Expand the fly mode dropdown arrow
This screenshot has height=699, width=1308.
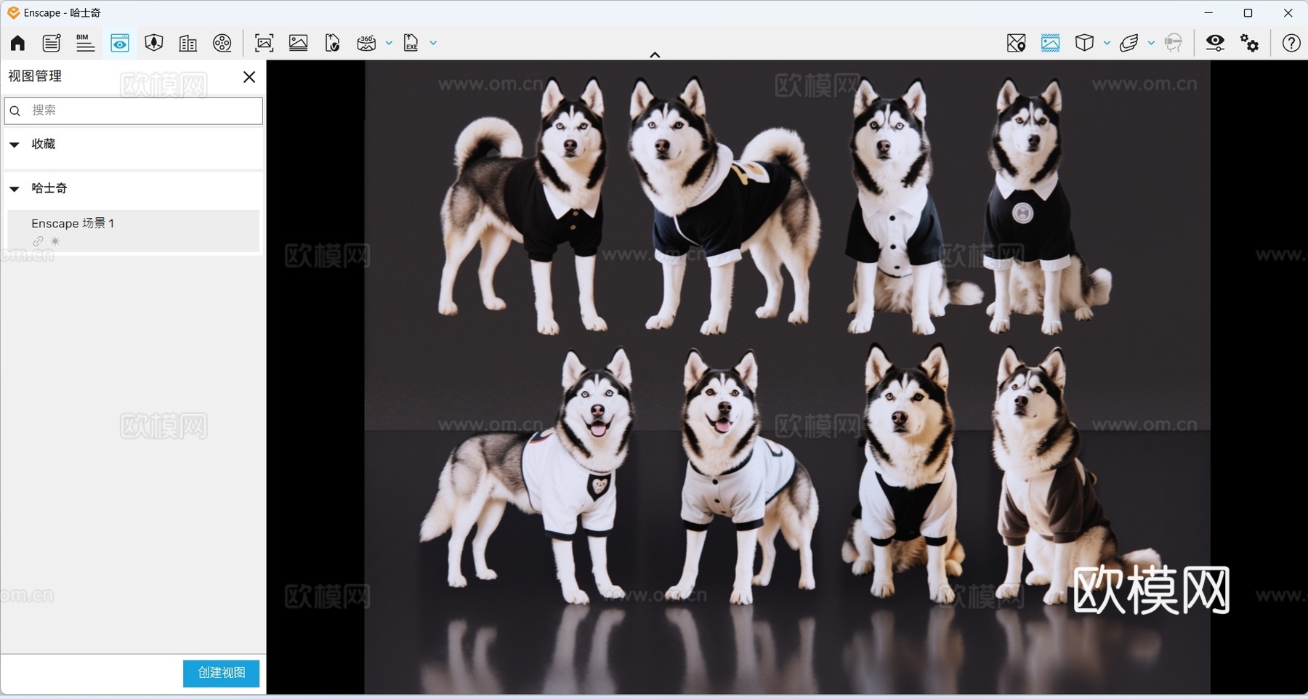point(1151,43)
